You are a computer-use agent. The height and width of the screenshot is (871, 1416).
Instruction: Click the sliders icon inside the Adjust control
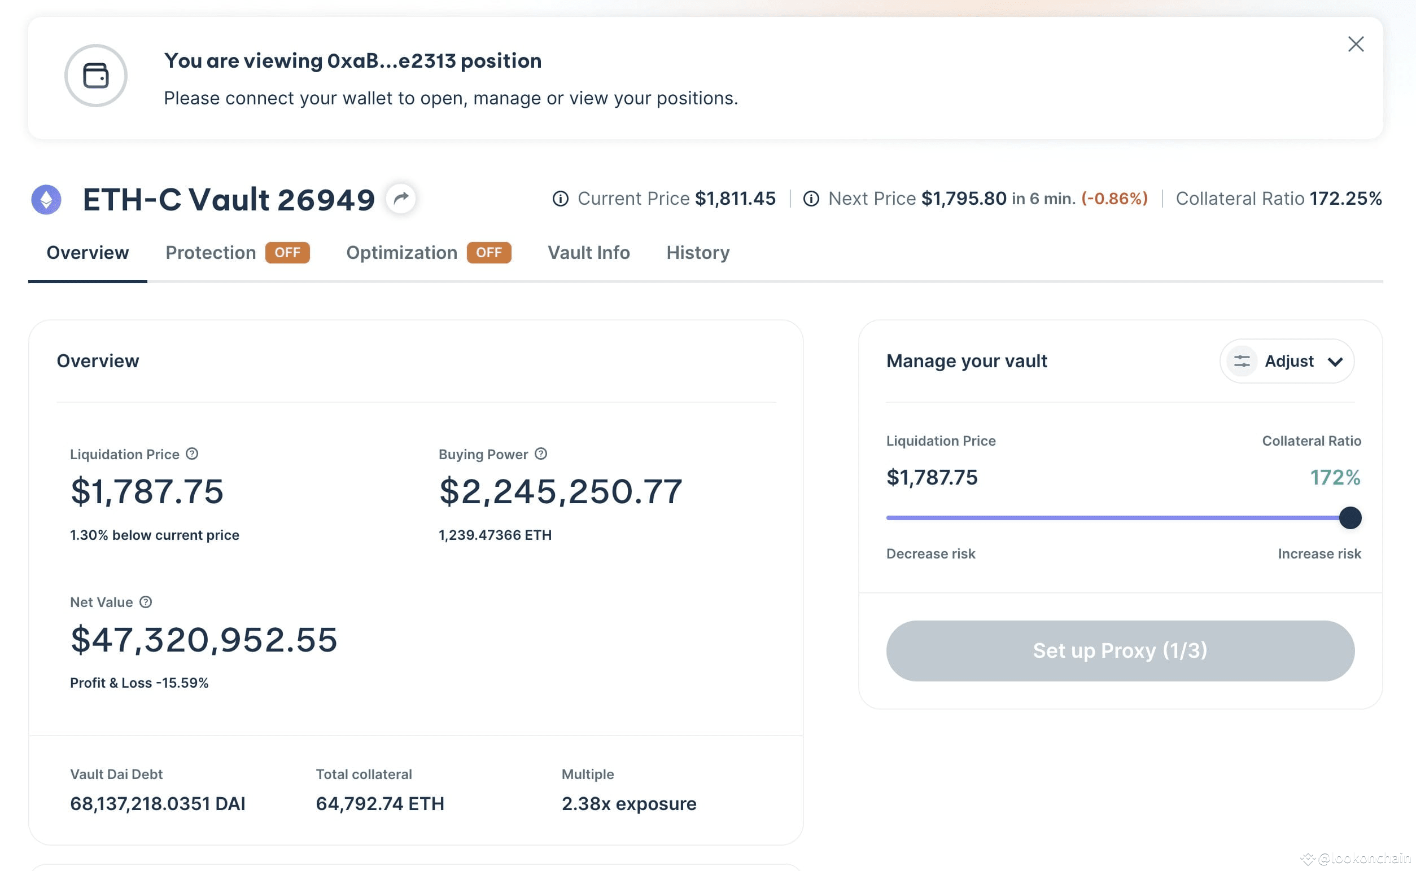point(1243,361)
